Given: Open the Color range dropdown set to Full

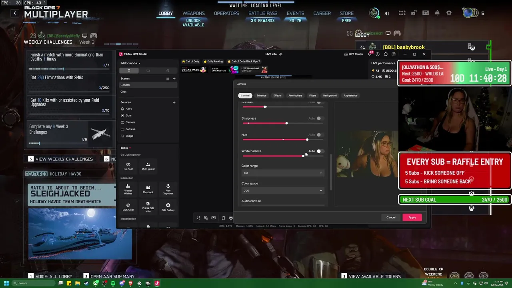Looking at the screenshot, I should 282,173.
